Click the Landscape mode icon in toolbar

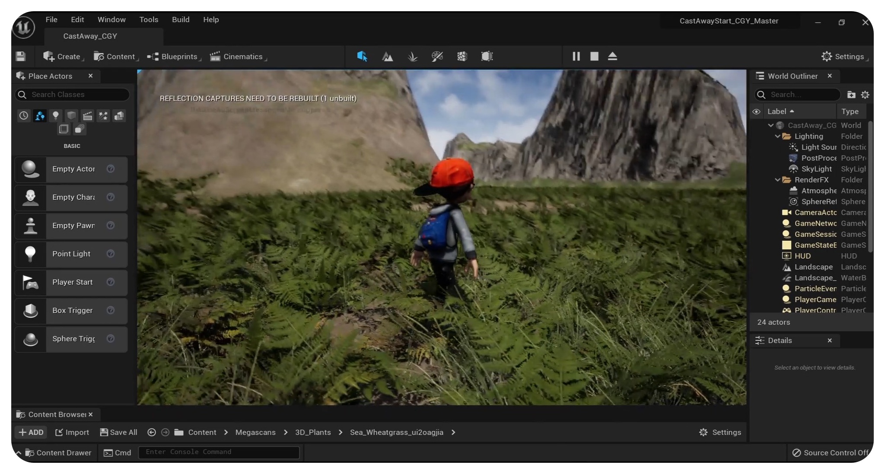coord(388,57)
